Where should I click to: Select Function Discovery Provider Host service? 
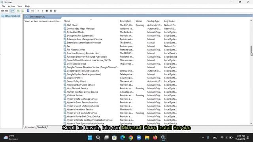(120, 53)
